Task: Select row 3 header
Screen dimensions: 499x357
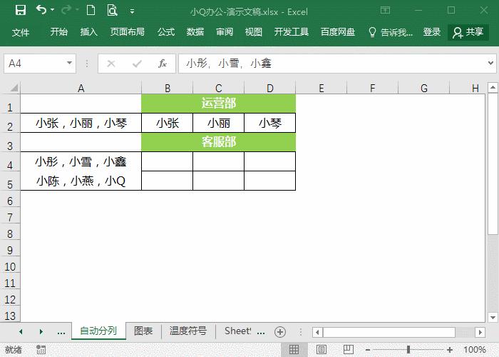Action: point(10,142)
